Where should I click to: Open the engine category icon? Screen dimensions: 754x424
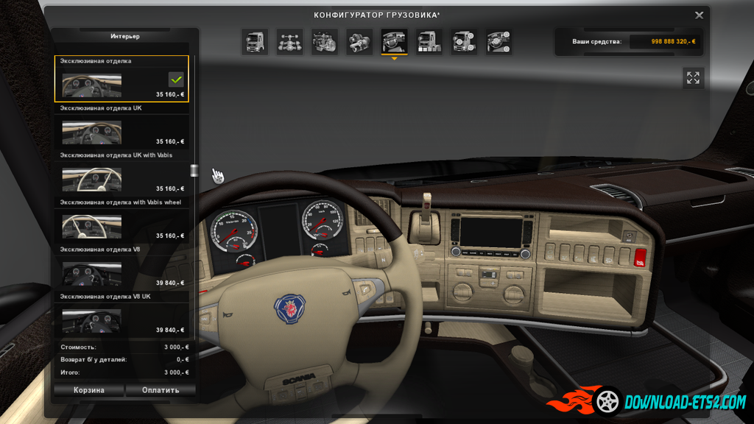[325, 42]
